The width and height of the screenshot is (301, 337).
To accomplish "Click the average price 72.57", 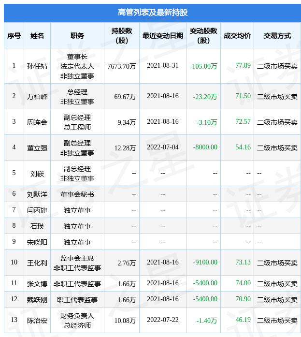I will point(243,122).
